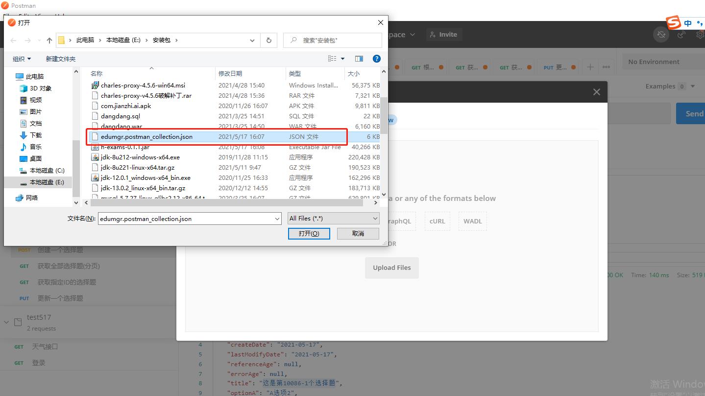705x396 pixels.
Task: Open the All Files (*.*) type filter
Action: coord(334,219)
